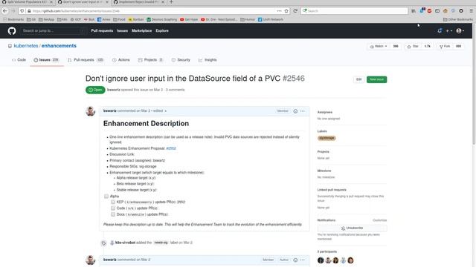Close the Split Volume Populators tab
This screenshot has width=476, height=267.
click(51, 2)
